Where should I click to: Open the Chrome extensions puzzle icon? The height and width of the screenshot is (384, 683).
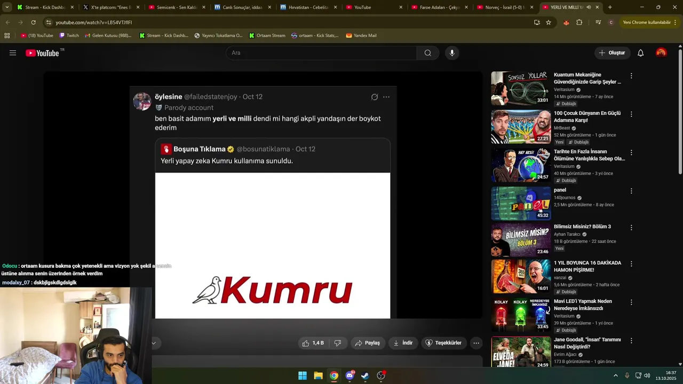(579, 22)
